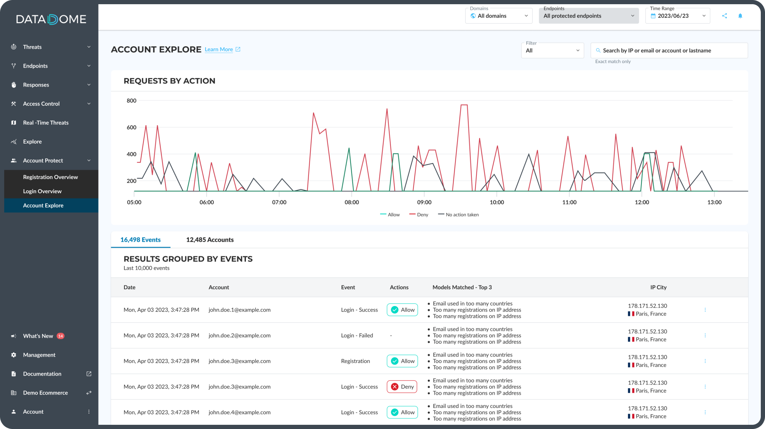Click the Responses hand icon

tap(13, 84)
